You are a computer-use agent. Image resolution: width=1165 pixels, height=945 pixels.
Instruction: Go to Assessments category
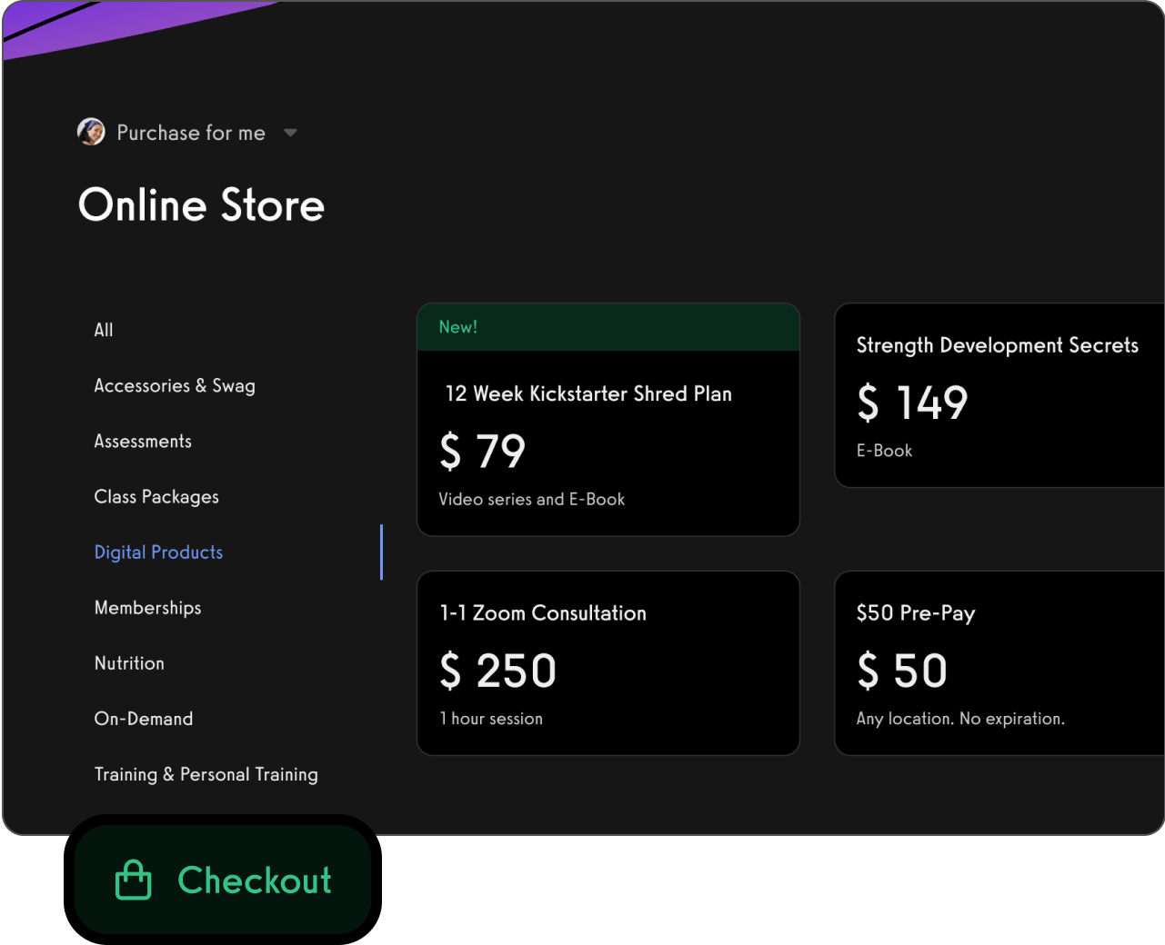pos(143,441)
